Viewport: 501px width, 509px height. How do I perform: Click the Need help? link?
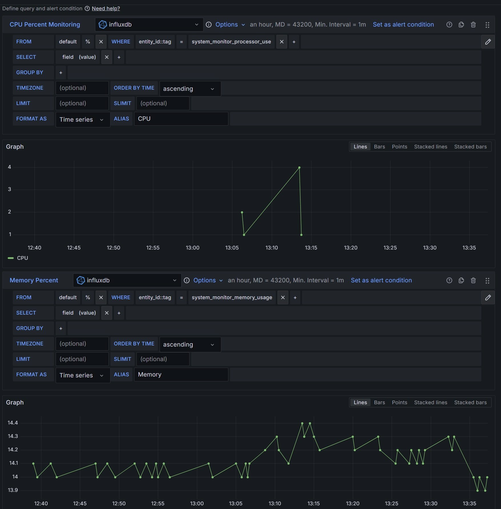click(106, 9)
